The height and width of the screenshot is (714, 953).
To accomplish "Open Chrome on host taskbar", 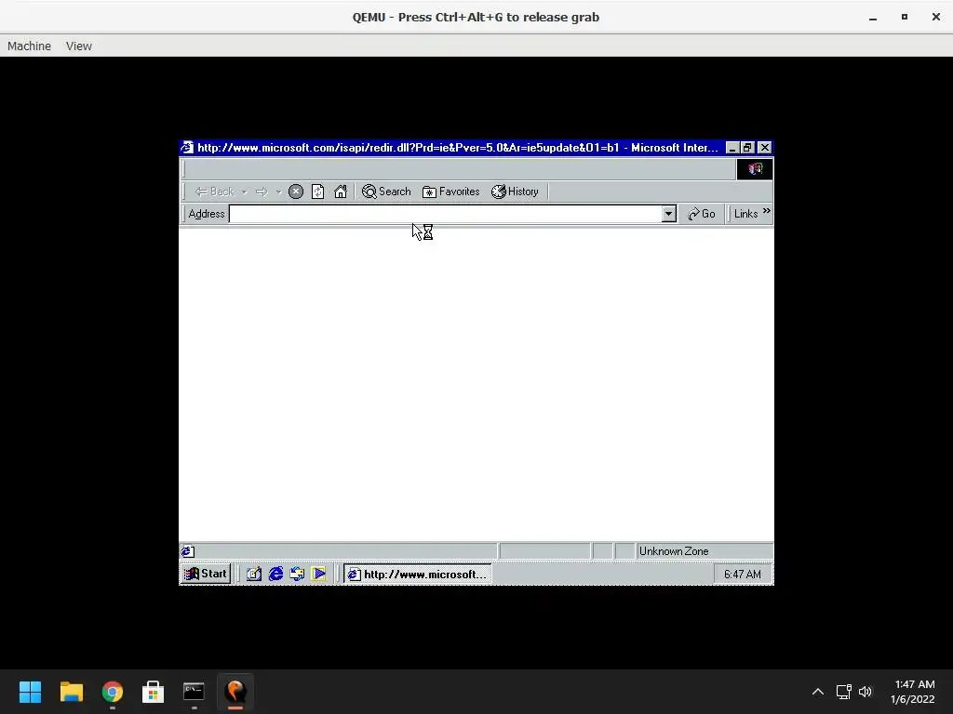I will pyautogui.click(x=113, y=692).
